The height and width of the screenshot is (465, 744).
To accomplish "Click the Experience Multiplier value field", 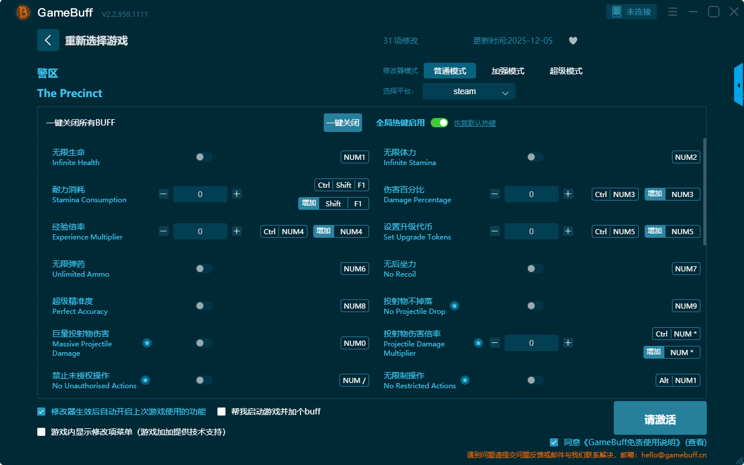I will coord(200,231).
